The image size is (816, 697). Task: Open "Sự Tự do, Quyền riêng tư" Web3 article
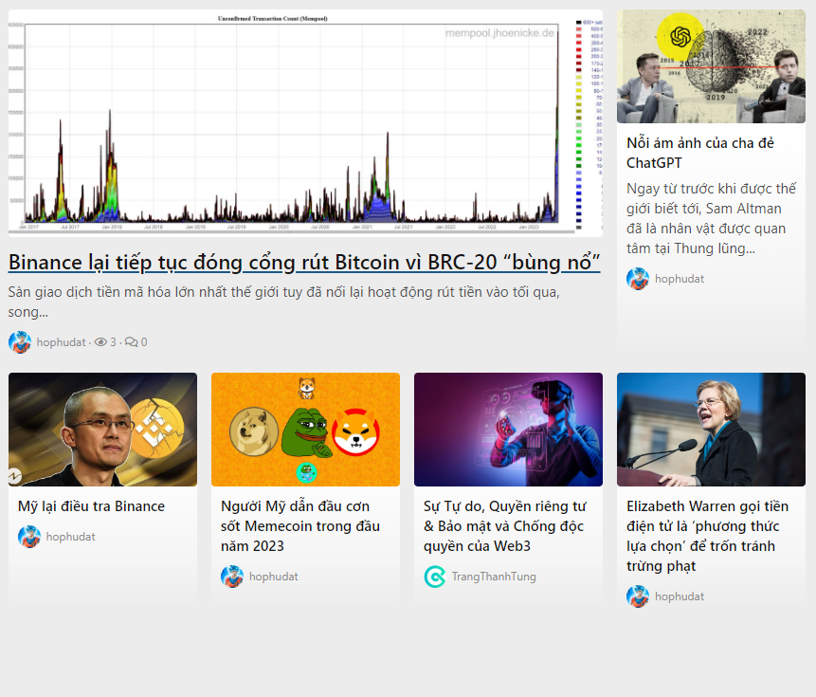coord(504,525)
